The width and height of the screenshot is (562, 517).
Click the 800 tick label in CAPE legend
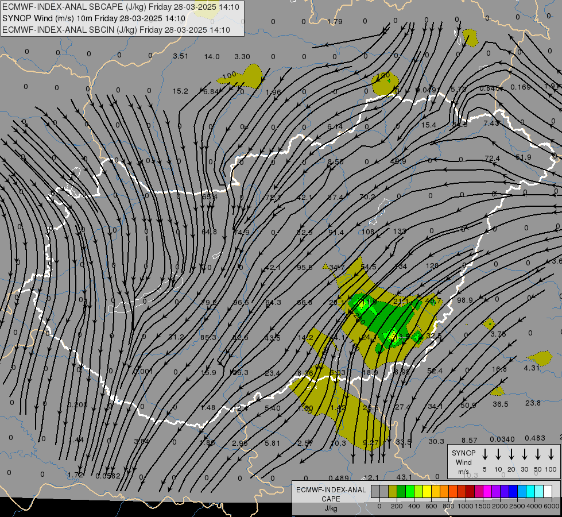tap(448, 506)
